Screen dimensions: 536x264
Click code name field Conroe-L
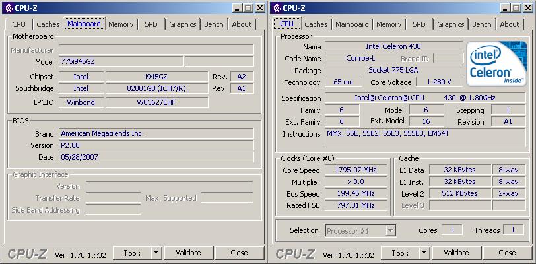[x=360, y=58]
